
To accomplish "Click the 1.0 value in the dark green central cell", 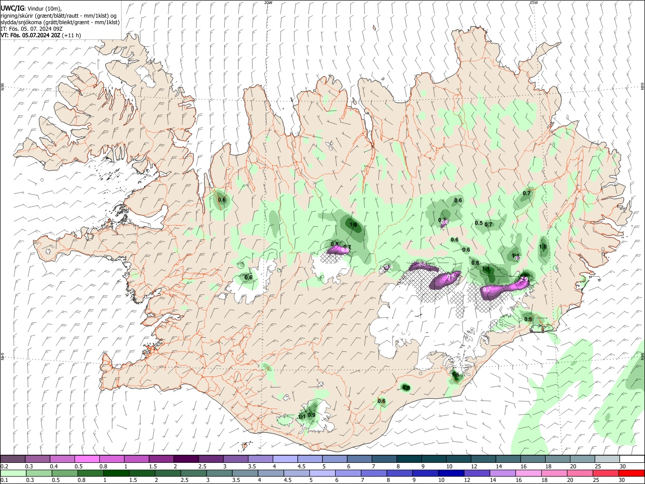I will pyautogui.click(x=353, y=225).
